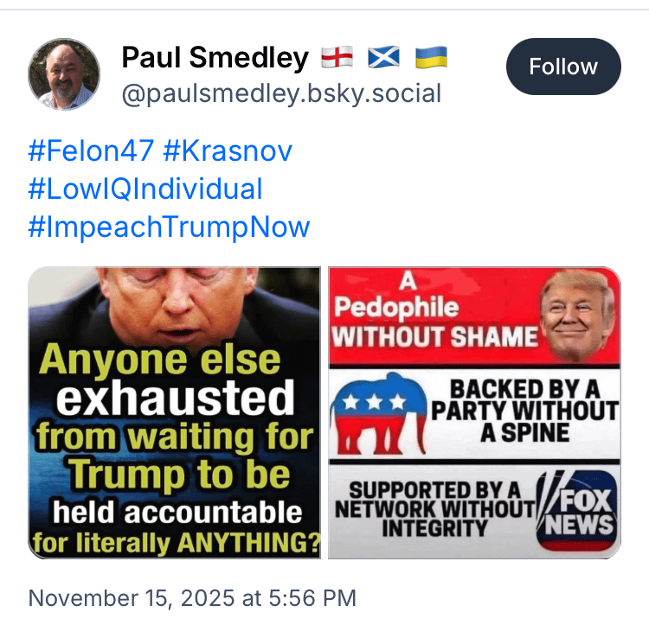Open the Paul Smedley display name link

[215, 58]
